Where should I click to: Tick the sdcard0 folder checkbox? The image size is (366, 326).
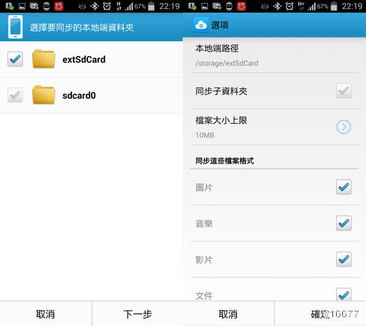[x=15, y=95]
